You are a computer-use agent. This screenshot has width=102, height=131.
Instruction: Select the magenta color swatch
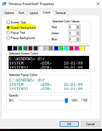tap(77, 48)
